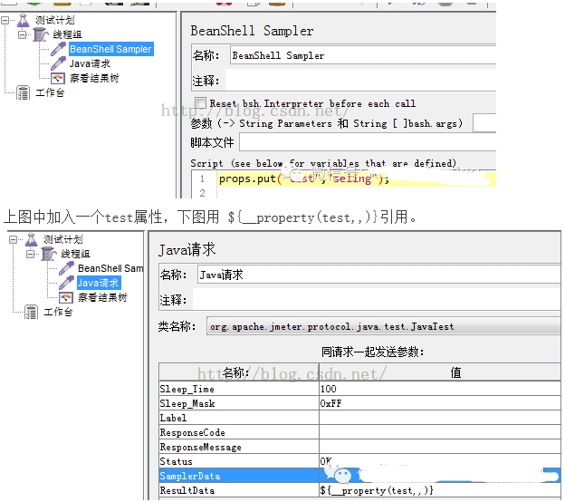This screenshot has width=565, height=502.
Task: Click script line 1 with props.put
Action: click(357, 179)
